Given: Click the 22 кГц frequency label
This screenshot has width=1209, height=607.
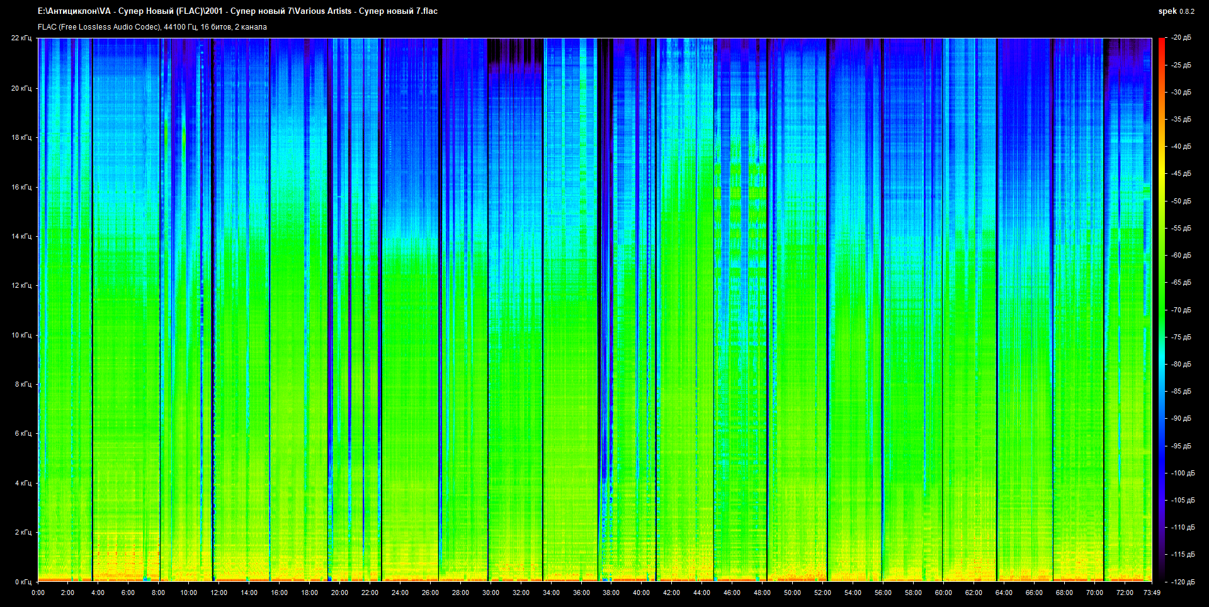Looking at the screenshot, I should coord(21,38).
